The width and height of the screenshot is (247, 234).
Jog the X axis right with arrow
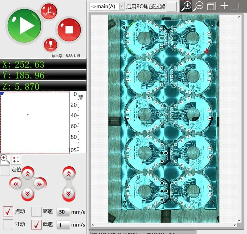[x=39, y=183]
